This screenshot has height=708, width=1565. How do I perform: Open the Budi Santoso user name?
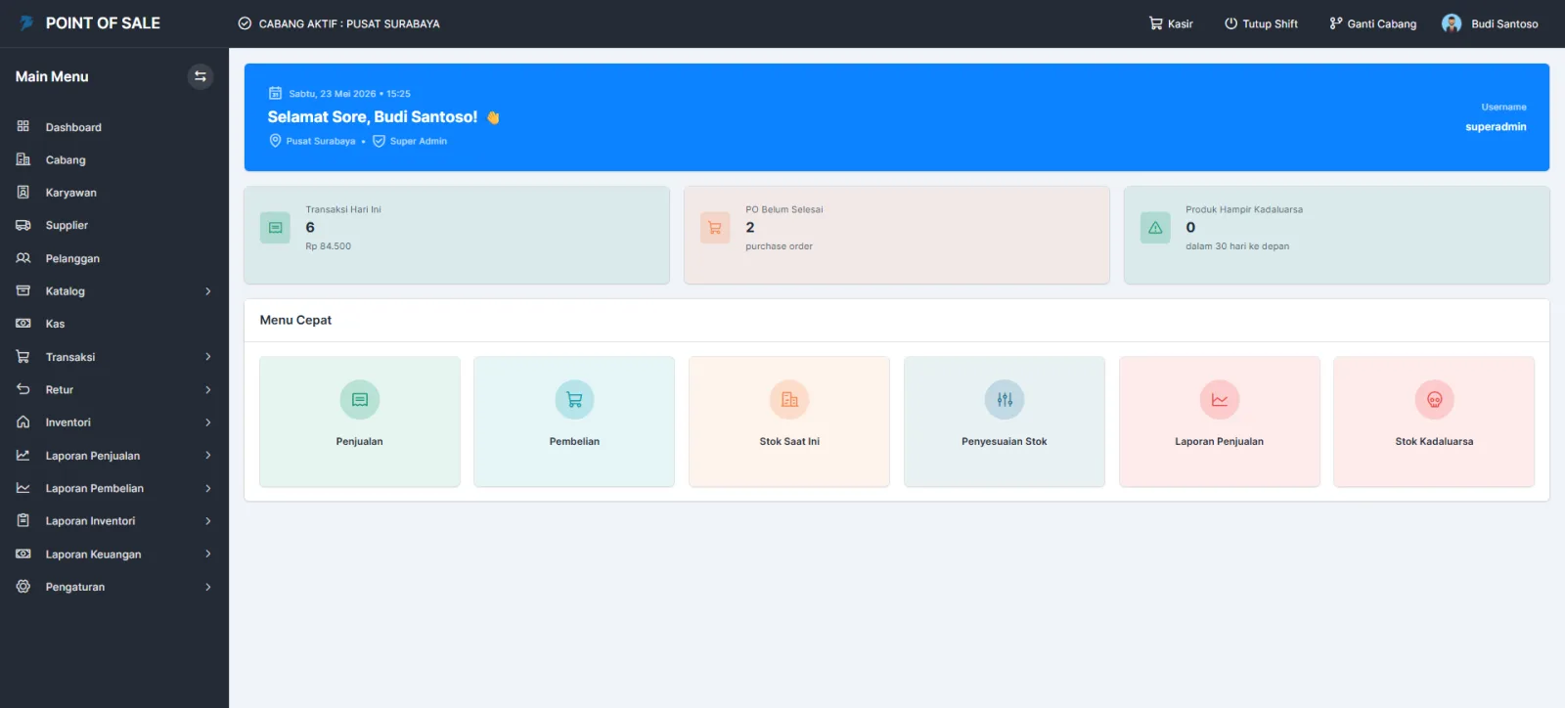click(1504, 23)
